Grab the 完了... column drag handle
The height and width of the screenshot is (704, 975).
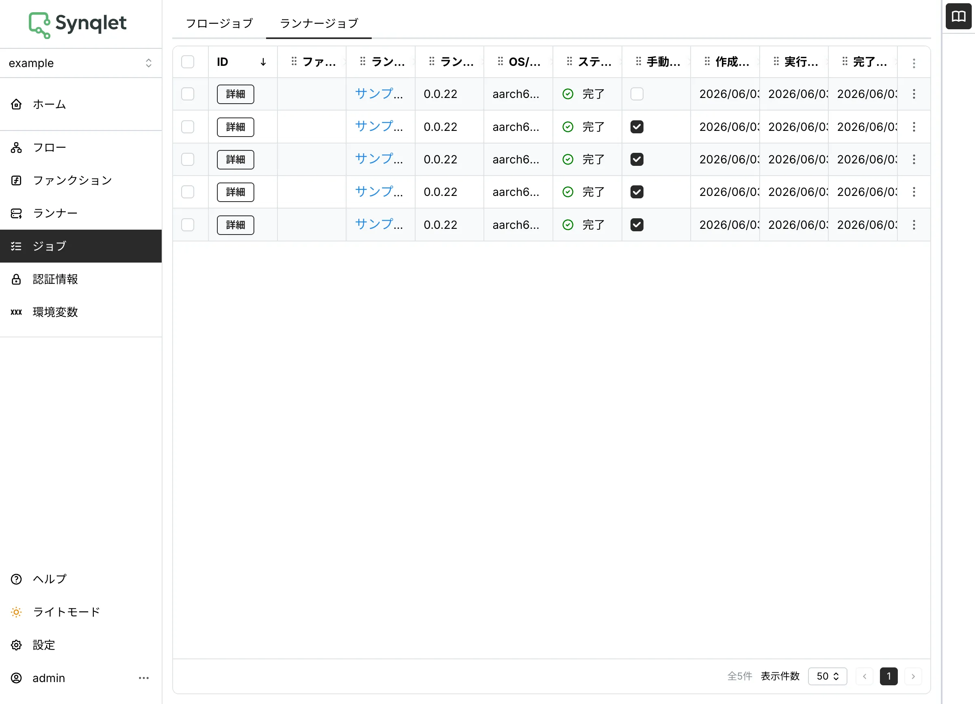pos(845,61)
